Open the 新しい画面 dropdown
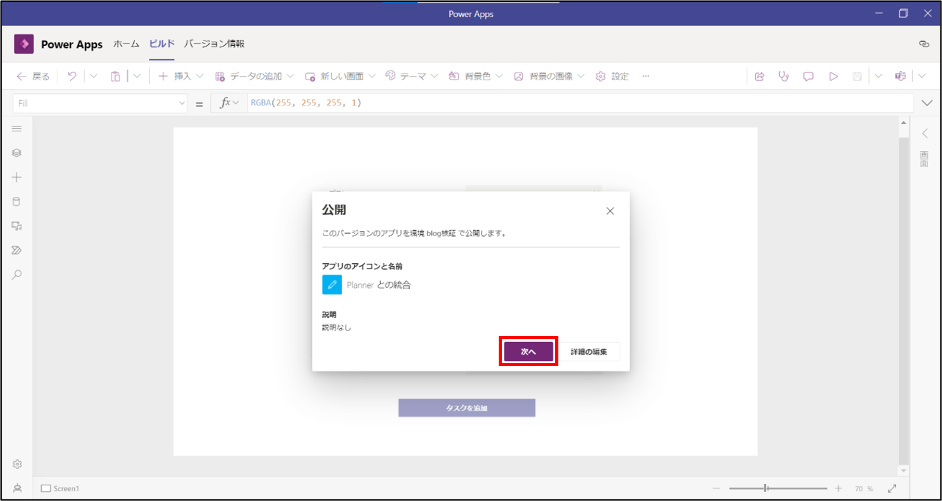The width and height of the screenshot is (942, 501). (340, 76)
